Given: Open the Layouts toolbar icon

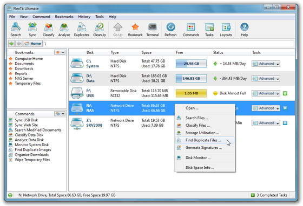Looking at the screenshot, I should pos(226,29).
